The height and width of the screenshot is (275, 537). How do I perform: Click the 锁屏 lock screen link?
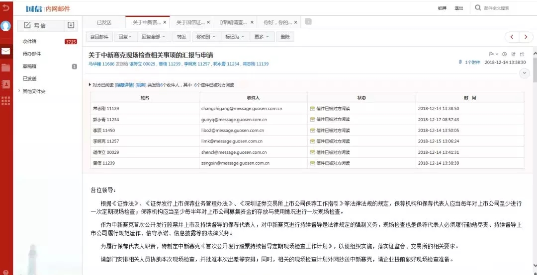(442, 8)
